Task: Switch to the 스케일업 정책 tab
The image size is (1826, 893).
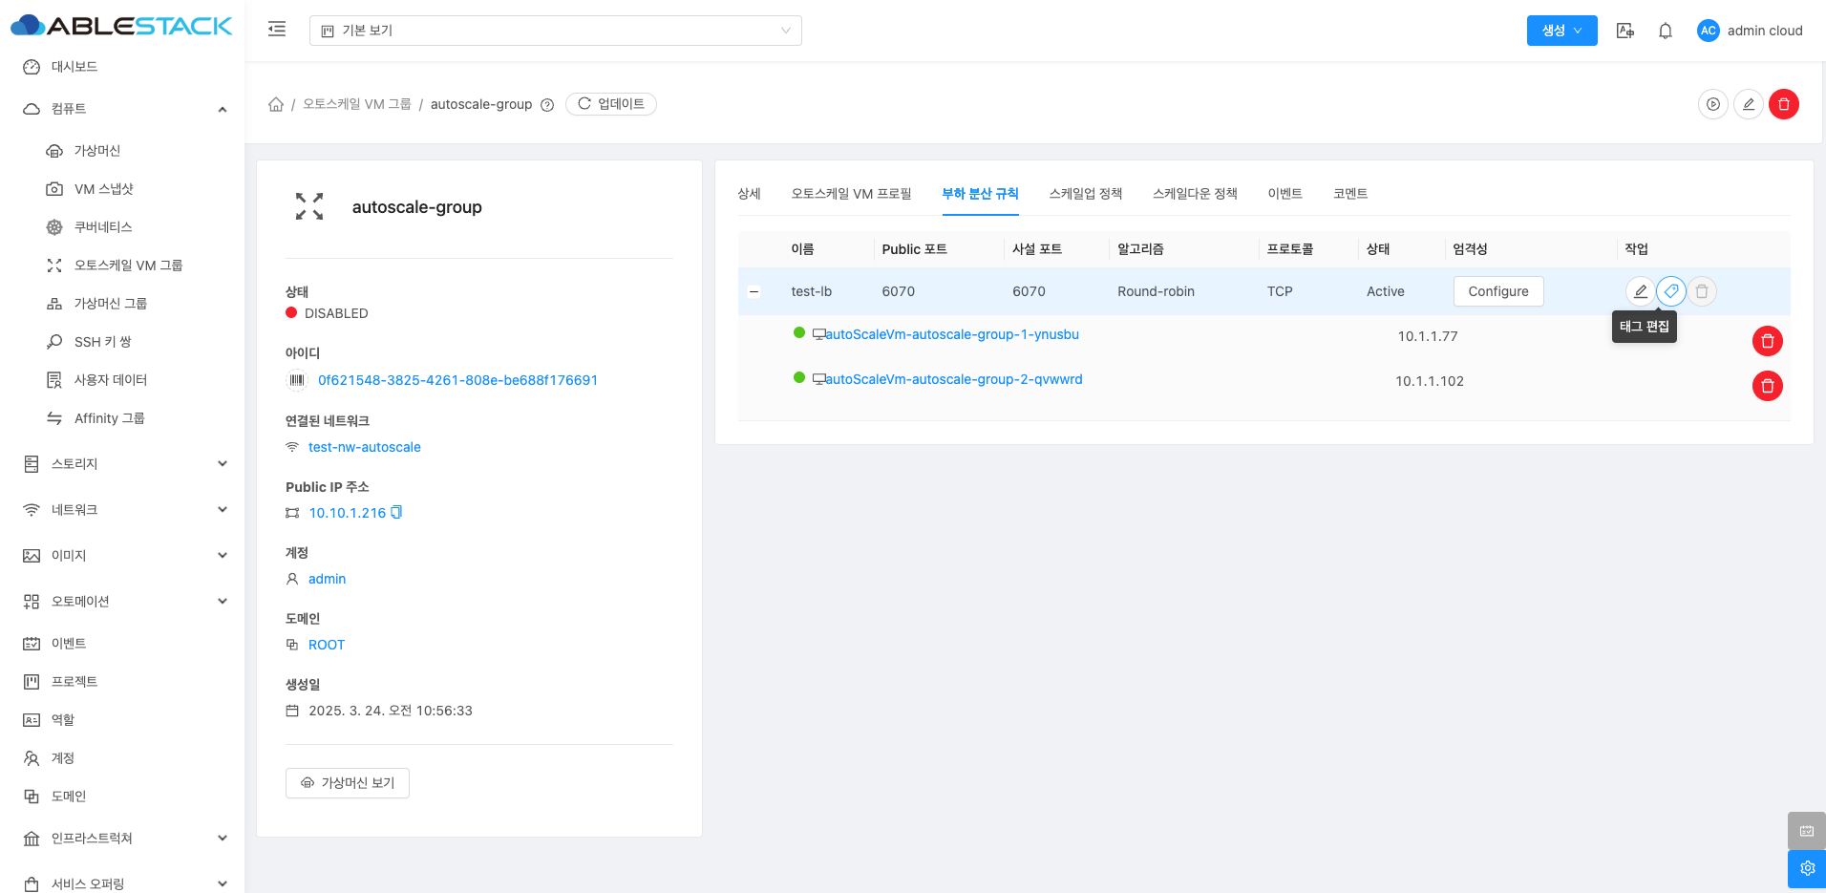Action: (x=1085, y=194)
